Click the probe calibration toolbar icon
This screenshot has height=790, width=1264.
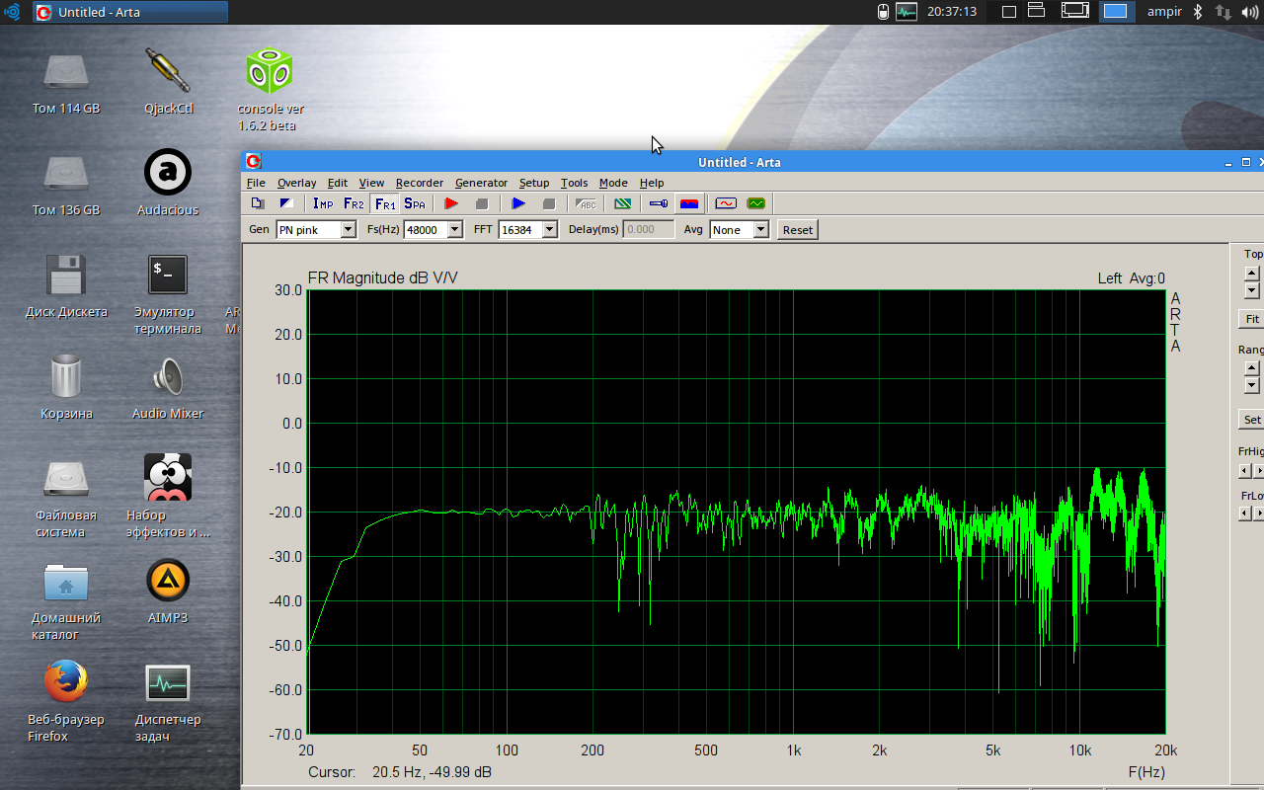(x=659, y=203)
